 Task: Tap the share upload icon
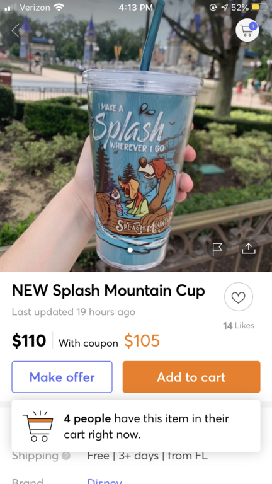coord(249,249)
